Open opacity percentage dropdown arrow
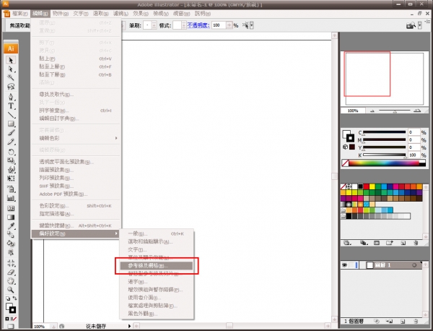This screenshot has height=331, width=433. tap(229, 25)
